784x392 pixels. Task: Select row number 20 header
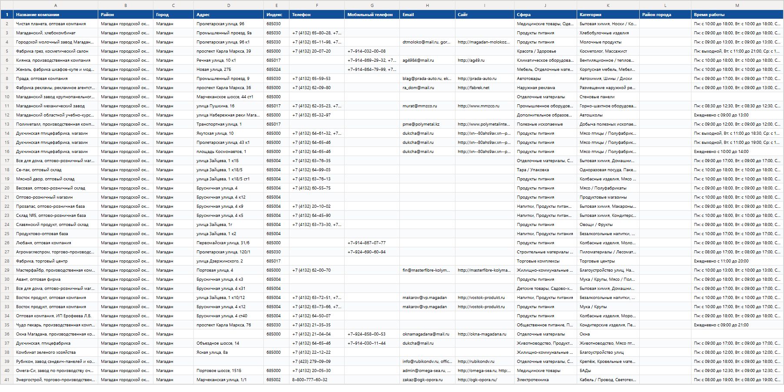tap(7, 188)
